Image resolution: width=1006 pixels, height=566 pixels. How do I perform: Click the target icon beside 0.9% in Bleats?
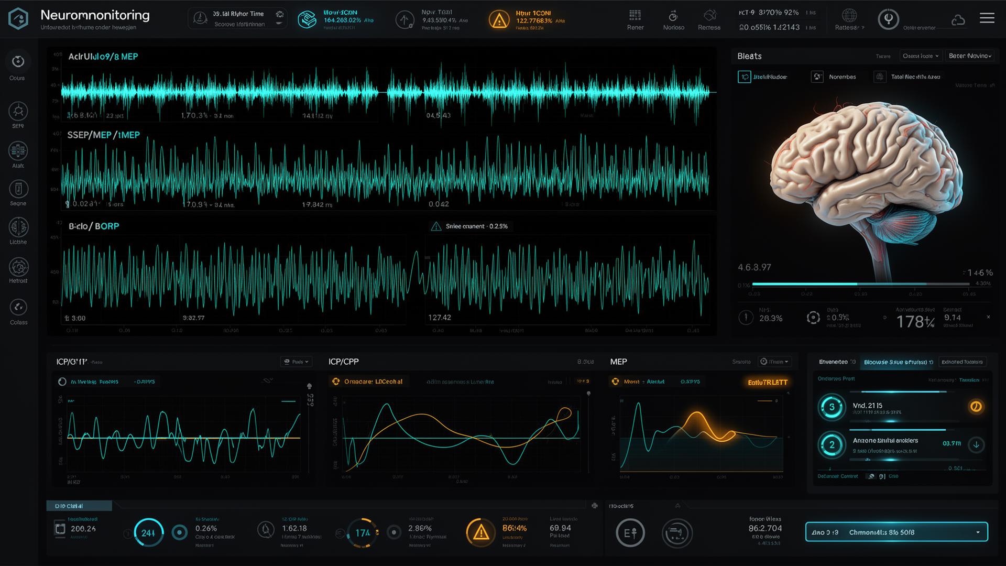pyautogui.click(x=813, y=317)
